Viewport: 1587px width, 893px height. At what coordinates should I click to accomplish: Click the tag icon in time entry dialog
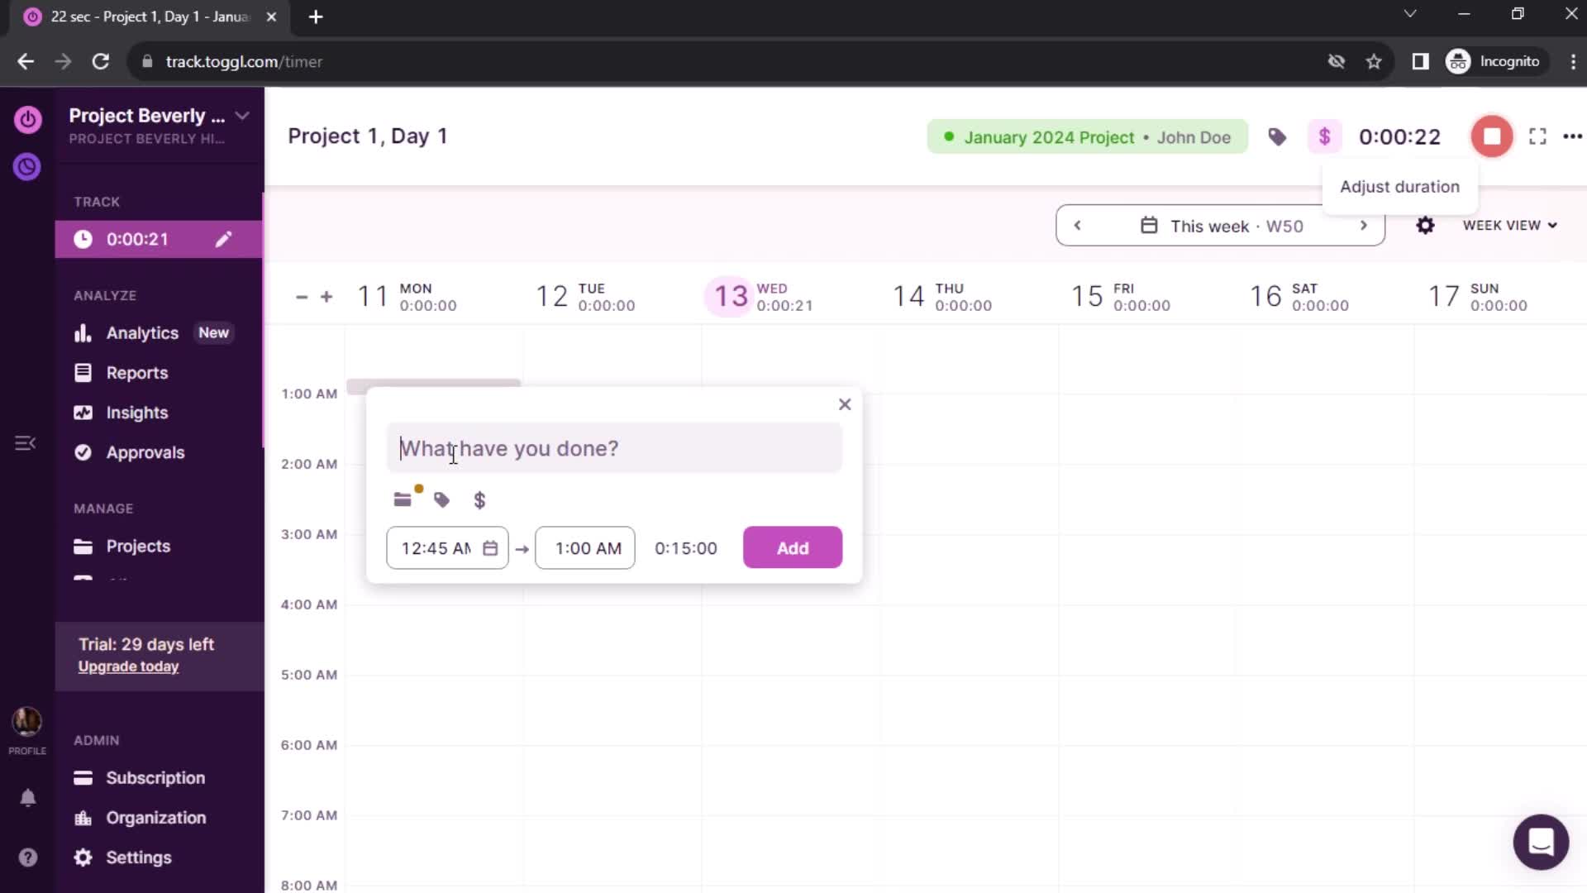click(441, 499)
